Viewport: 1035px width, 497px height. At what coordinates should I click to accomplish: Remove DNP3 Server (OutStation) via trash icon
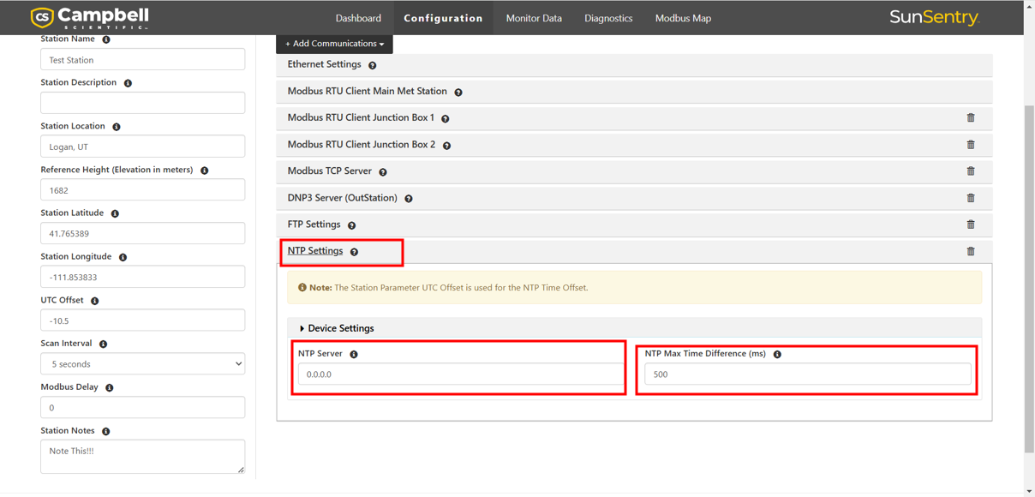[971, 198]
